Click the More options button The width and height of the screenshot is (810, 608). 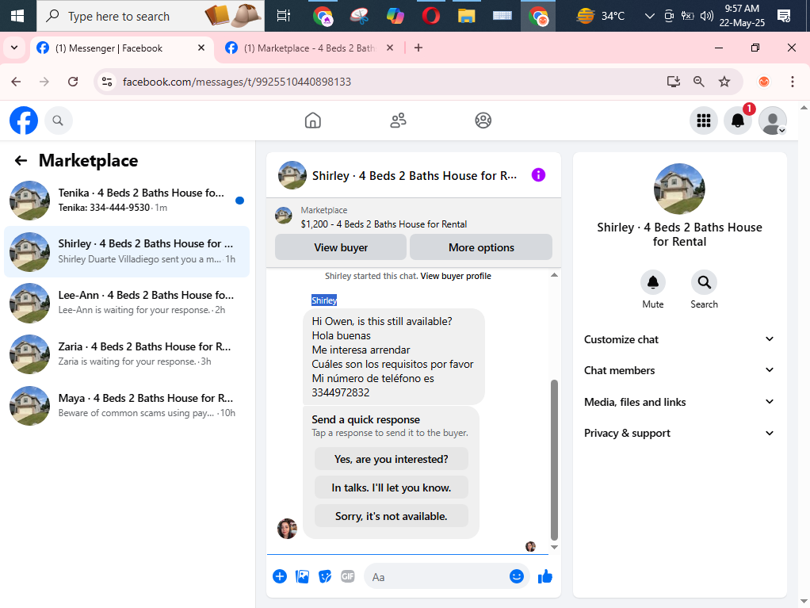click(x=481, y=247)
